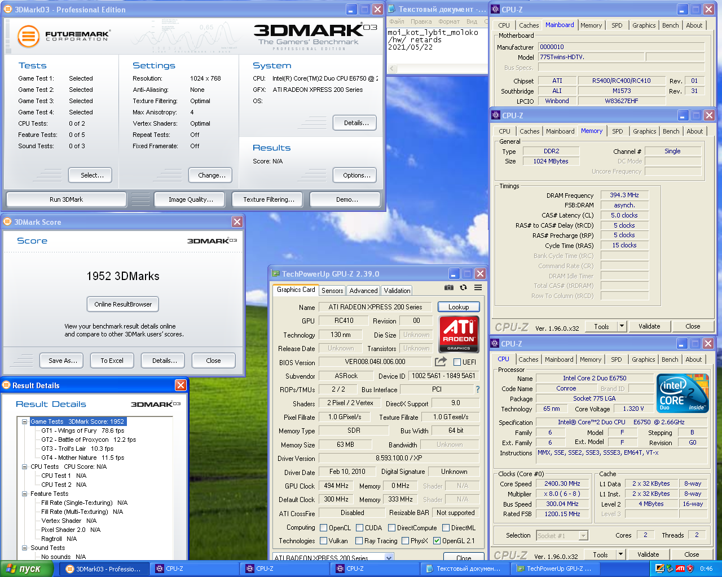
Task: Open Bench tab in CPU-Z Memory window
Action: click(671, 131)
